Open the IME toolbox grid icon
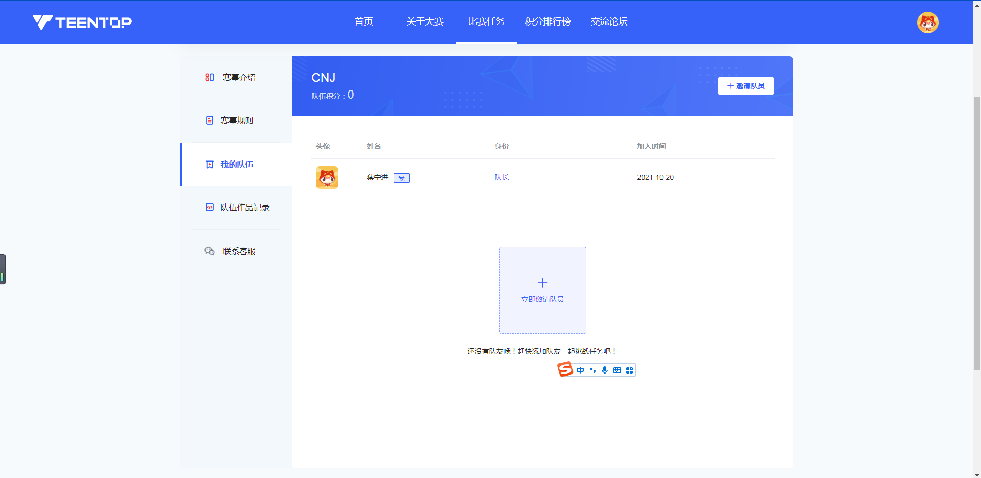The height and width of the screenshot is (478, 981). point(629,370)
